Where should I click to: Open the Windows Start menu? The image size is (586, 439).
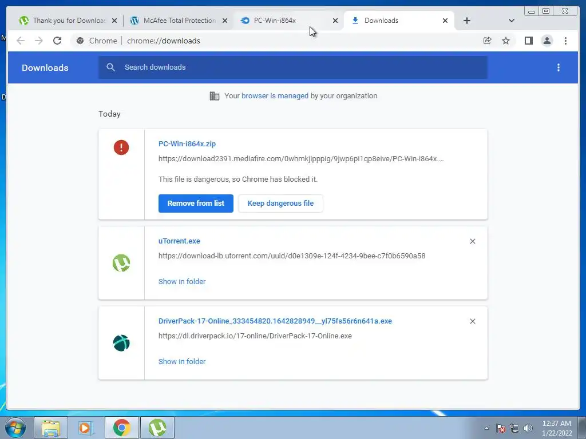pyautogui.click(x=15, y=428)
